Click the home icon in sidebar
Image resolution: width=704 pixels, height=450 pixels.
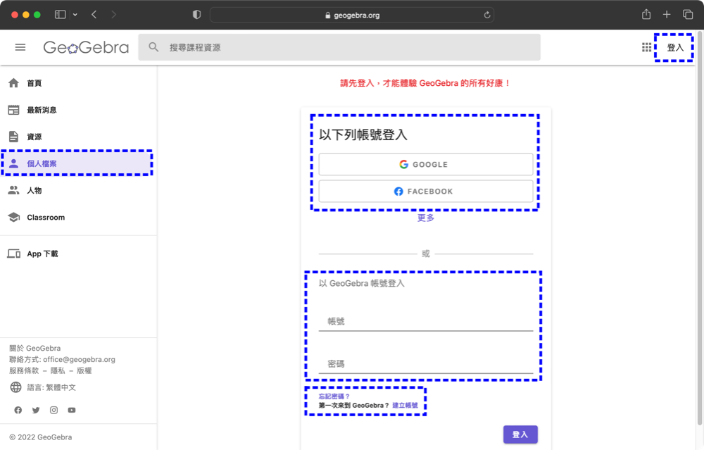coord(14,83)
